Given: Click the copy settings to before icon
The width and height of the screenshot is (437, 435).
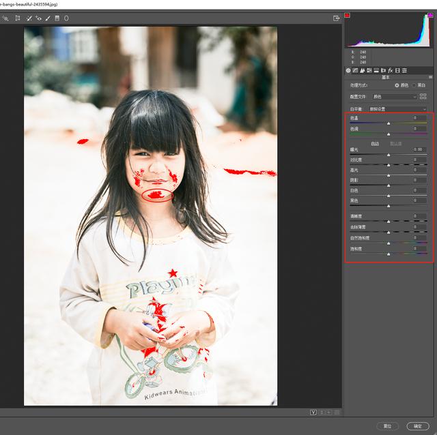Looking at the screenshot, I should [x=329, y=412].
